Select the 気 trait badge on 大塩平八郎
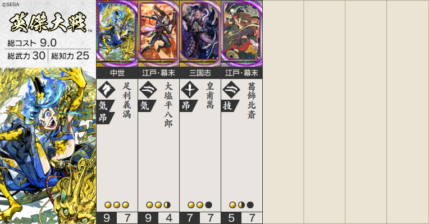 coord(147,106)
